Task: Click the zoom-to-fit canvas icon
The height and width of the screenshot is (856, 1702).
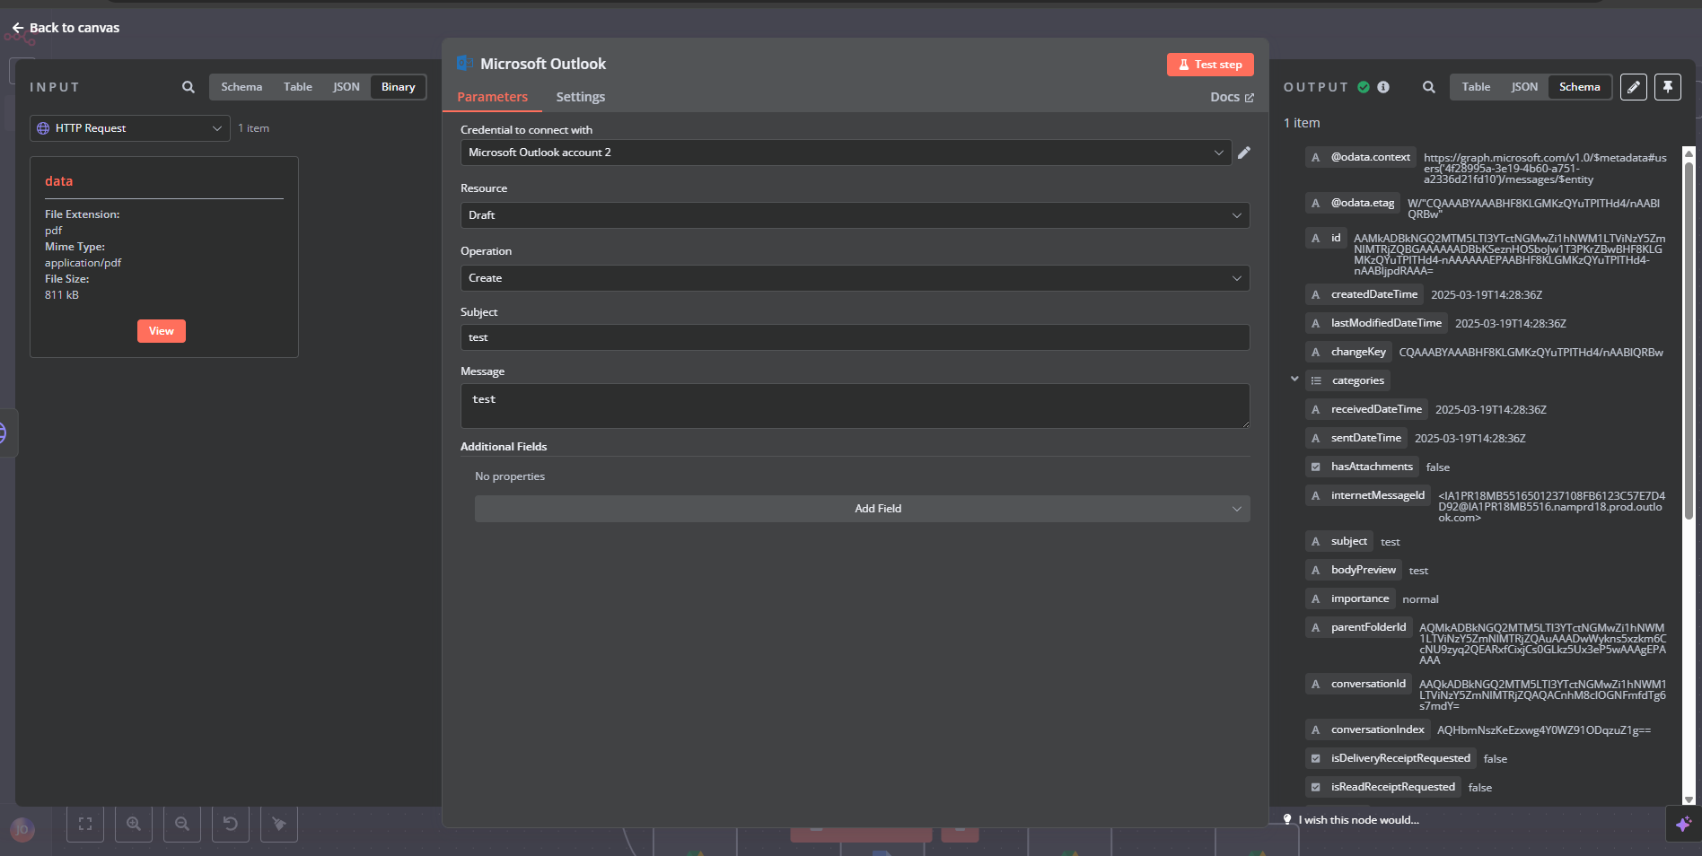Action: coord(85,824)
